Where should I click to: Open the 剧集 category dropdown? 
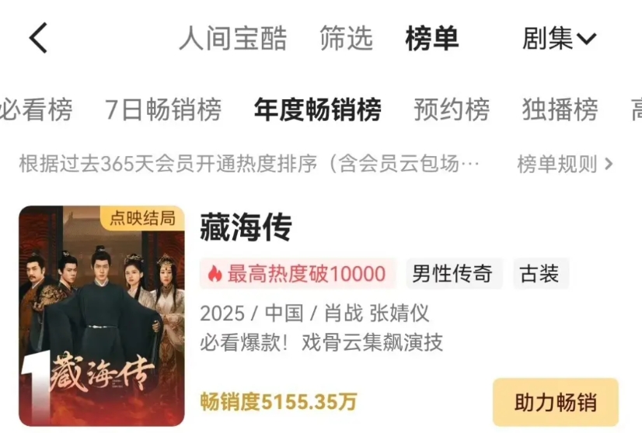[x=560, y=38]
